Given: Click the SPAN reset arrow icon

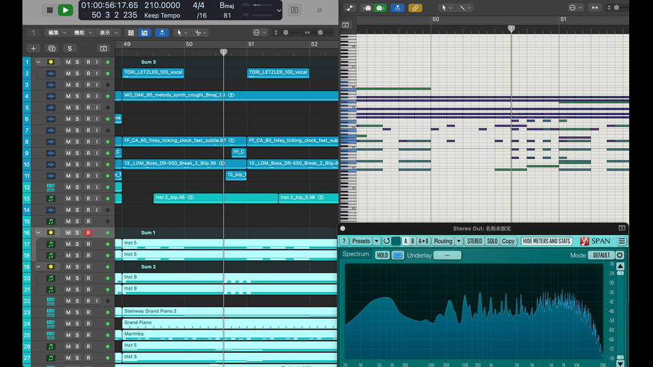Looking at the screenshot, I should coord(386,241).
